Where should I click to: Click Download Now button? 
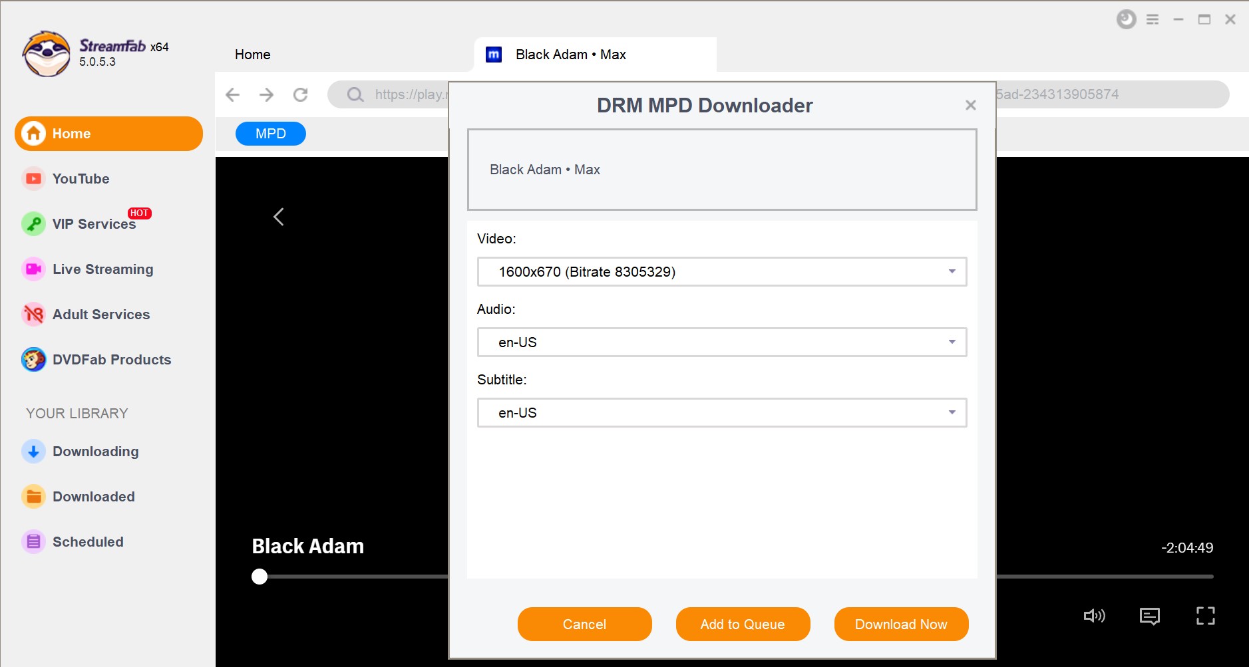click(902, 624)
